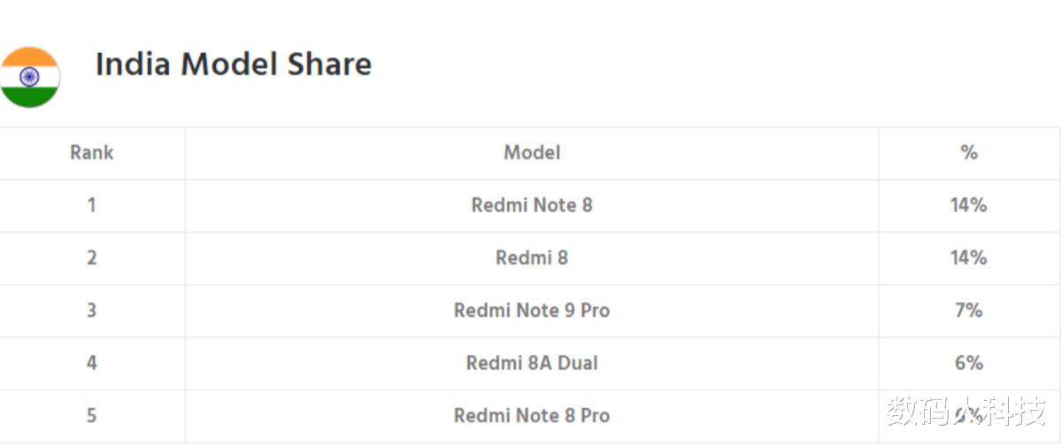This screenshot has height=447, width=1062.
Task: Click the 14% share in Redmi 8 row
Action: 968,258
